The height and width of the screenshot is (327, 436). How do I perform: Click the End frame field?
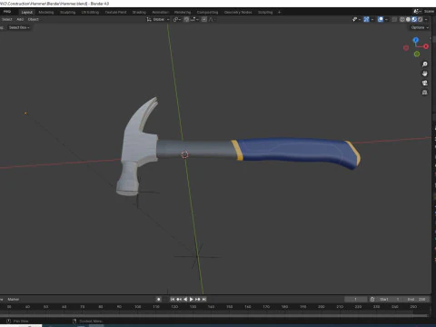[x=416, y=299]
